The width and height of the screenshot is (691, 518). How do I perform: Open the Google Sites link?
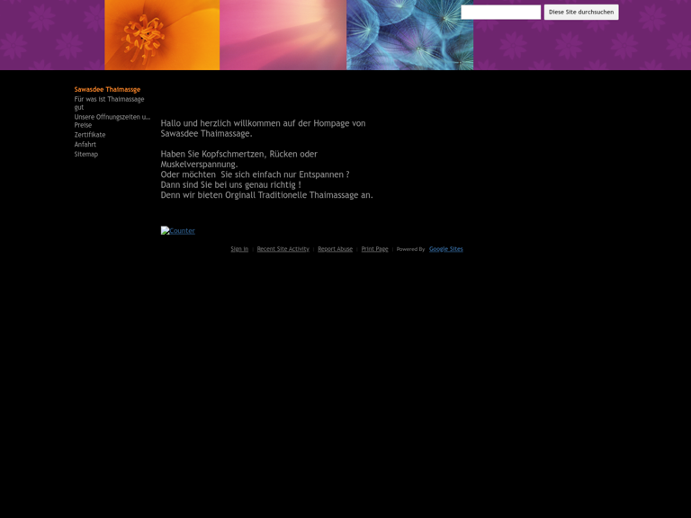(x=446, y=249)
